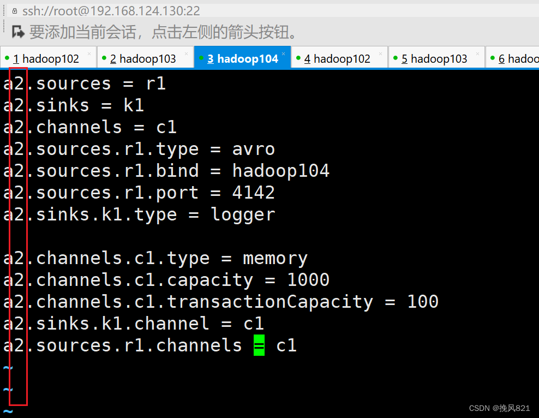Click the green status dot on tab 4 hadoop102
539x418 pixels.
point(297,57)
